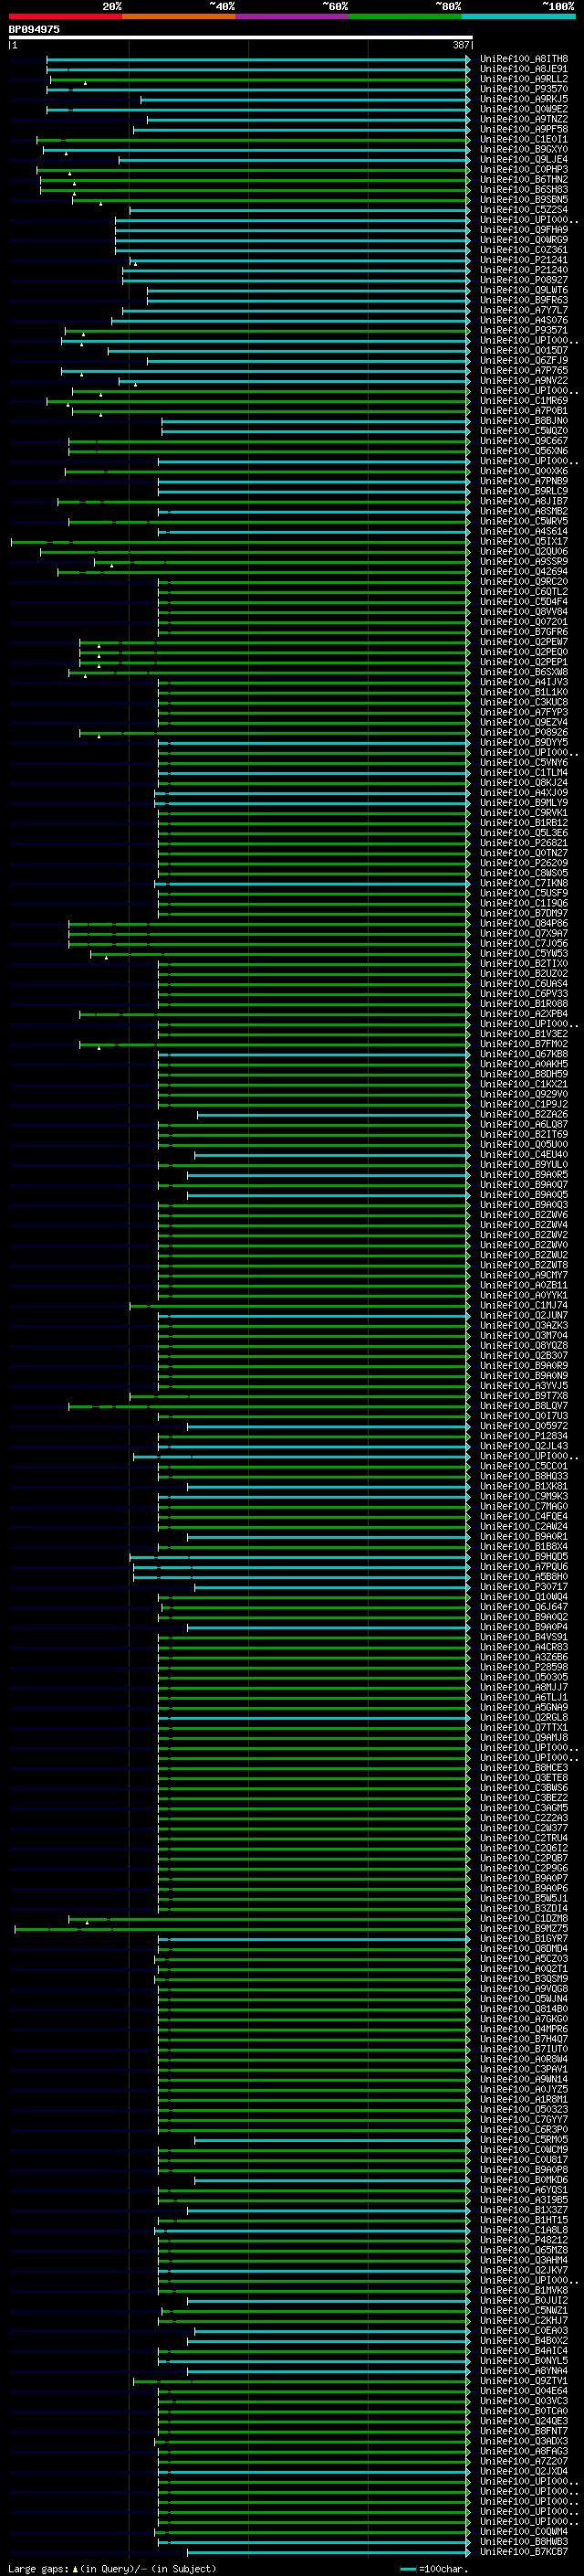
Task: Click the UniRef100_A9RKJ5 entry
Action: [523, 99]
